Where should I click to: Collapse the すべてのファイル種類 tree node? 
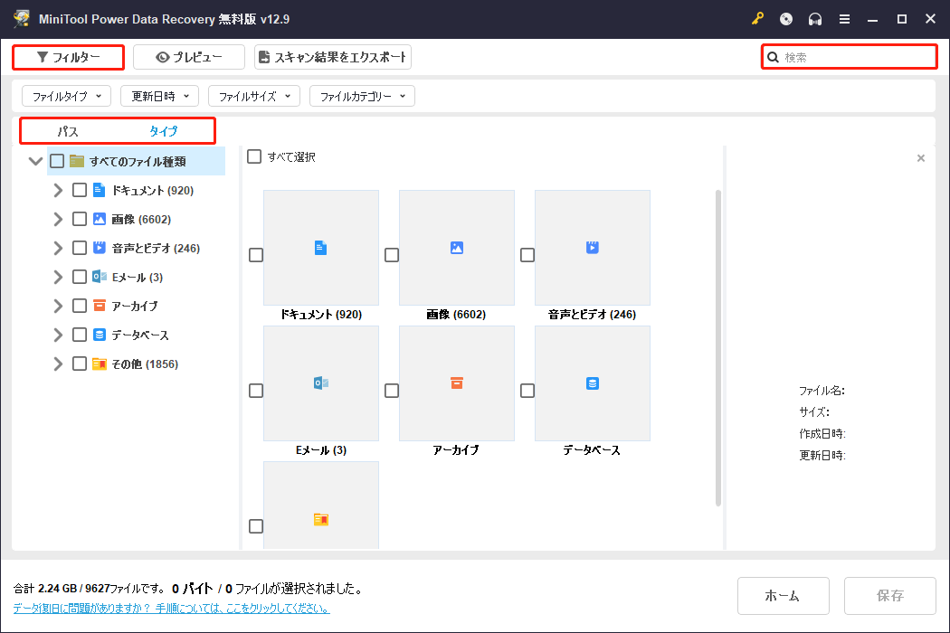pyautogui.click(x=36, y=161)
